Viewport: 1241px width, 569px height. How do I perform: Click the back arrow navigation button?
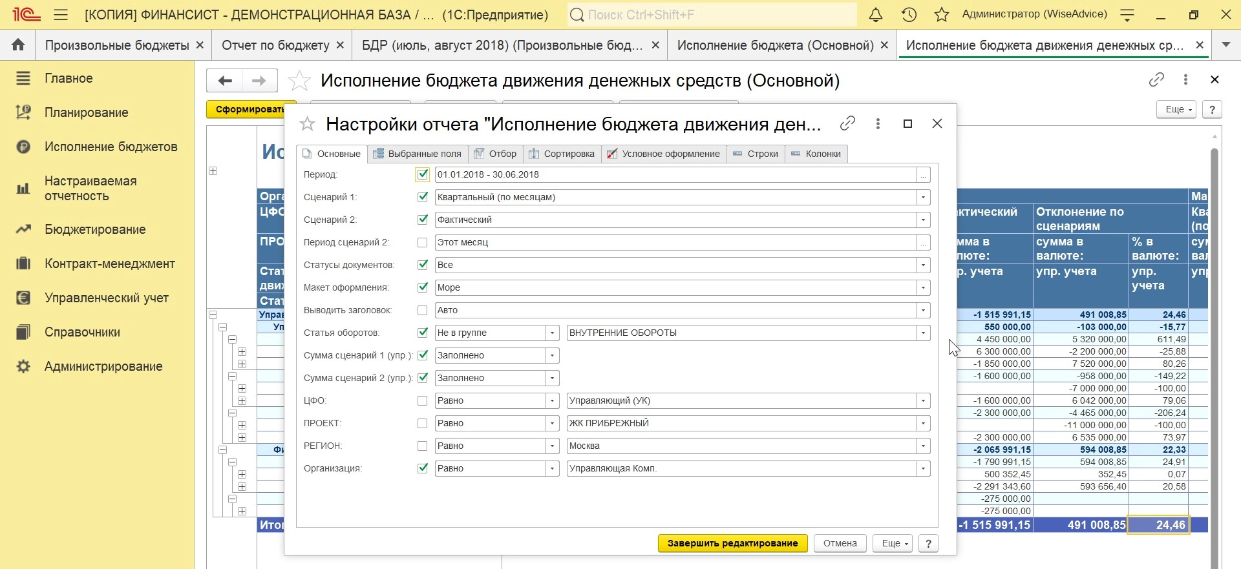click(225, 81)
